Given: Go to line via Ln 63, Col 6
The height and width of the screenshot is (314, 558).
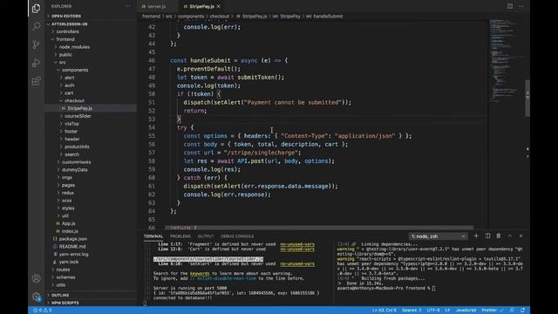Looking at the screenshot, I should click(384, 311).
